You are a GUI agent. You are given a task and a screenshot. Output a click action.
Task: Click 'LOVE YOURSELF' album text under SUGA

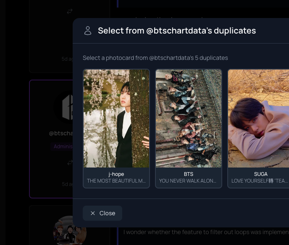coord(260,181)
